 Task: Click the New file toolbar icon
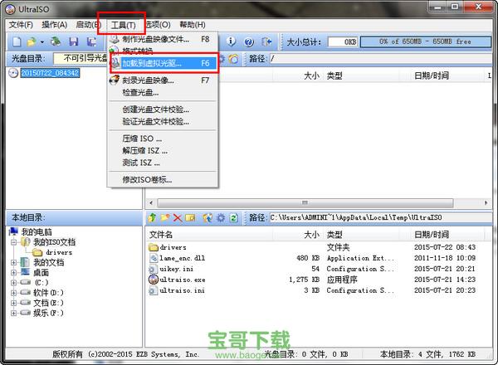click(x=17, y=41)
